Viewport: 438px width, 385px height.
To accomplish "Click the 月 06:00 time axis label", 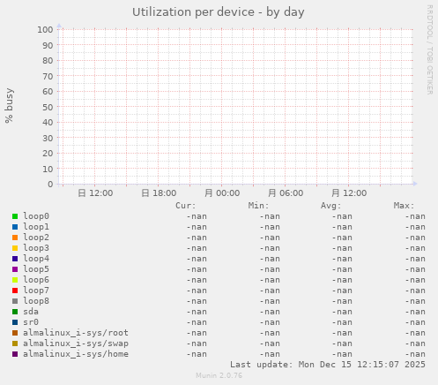I will click(286, 193).
